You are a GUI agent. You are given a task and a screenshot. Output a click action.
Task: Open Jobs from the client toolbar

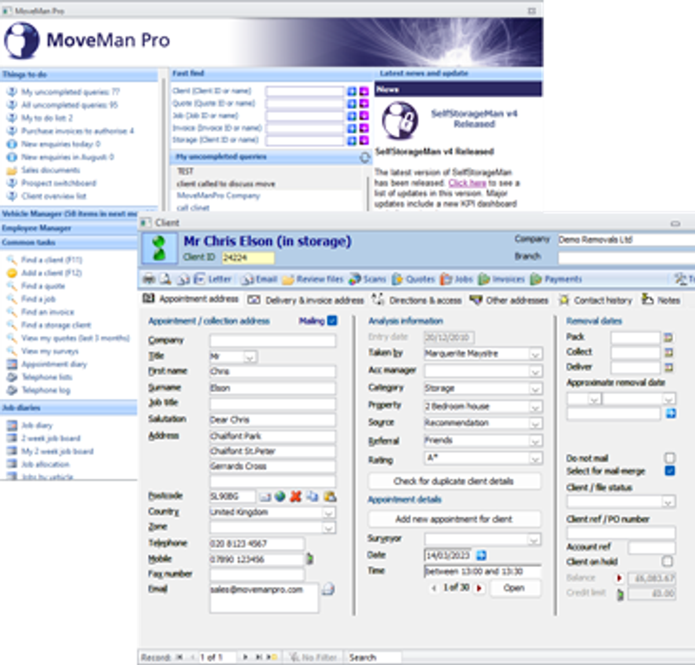(x=456, y=279)
